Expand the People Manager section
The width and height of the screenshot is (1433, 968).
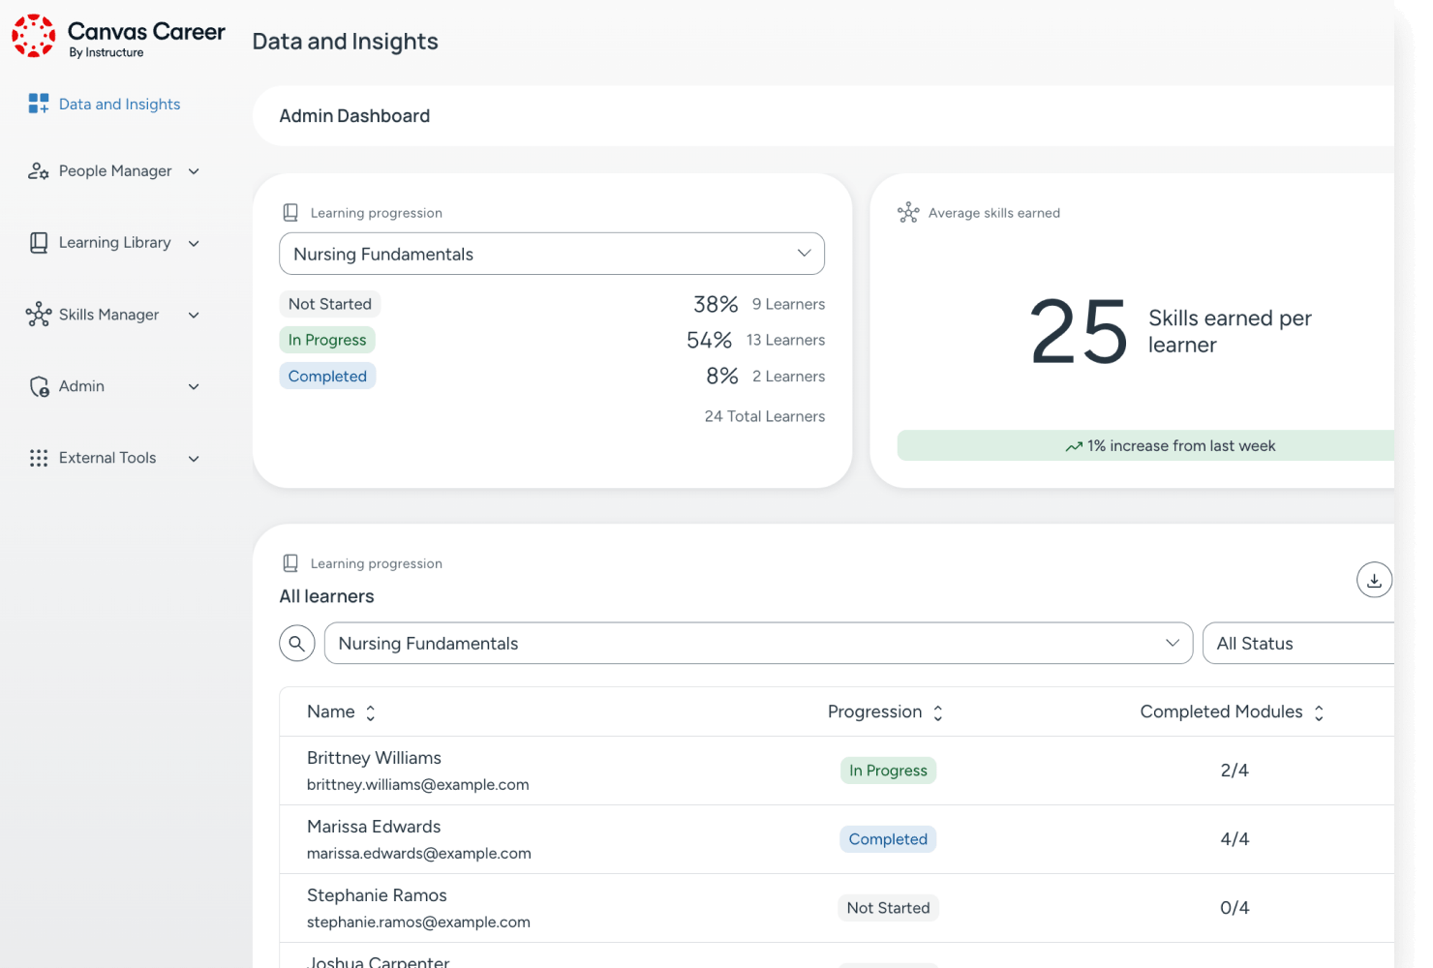tap(195, 170)
